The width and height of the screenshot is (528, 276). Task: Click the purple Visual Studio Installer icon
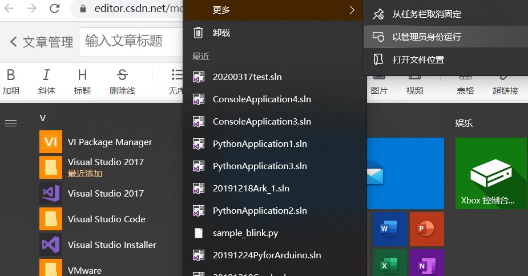pyautogui.click(x=51, y=245)
